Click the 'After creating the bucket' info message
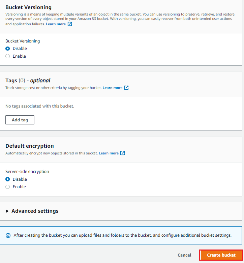Screen dimensions: 244x263 coord(122,235)
